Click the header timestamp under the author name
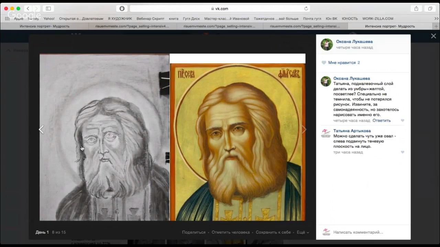The width and height of the screenshot is (440, 247). pyautogui.click(x=354, y=47)
